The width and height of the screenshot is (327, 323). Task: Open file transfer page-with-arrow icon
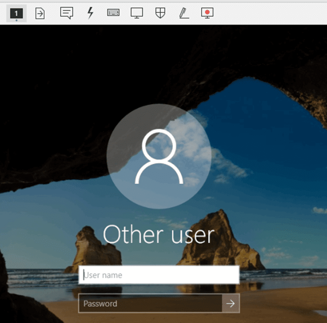tap(40, 13)
